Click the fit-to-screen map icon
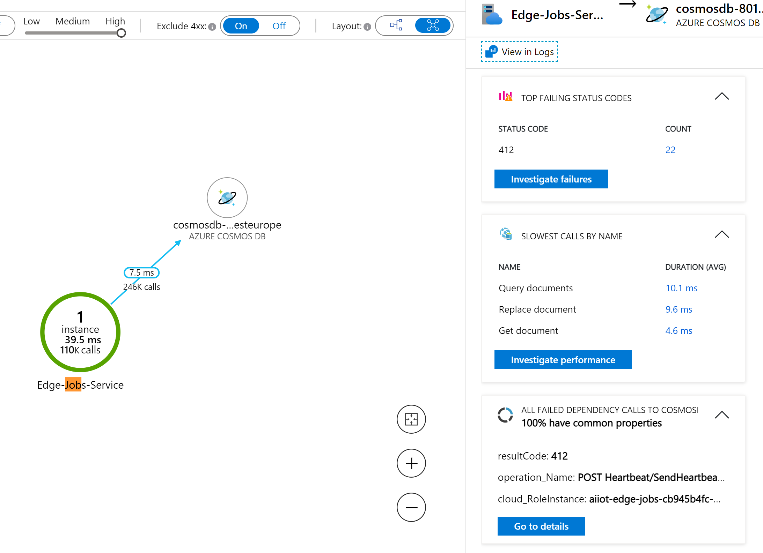 coord(411,419)
